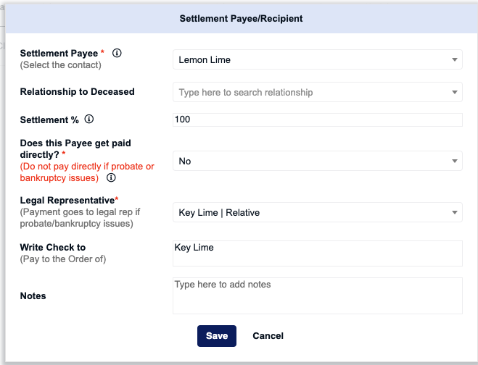Click the Legal Representative label
This screenshot has height=365, width=478.
(67, 201)
